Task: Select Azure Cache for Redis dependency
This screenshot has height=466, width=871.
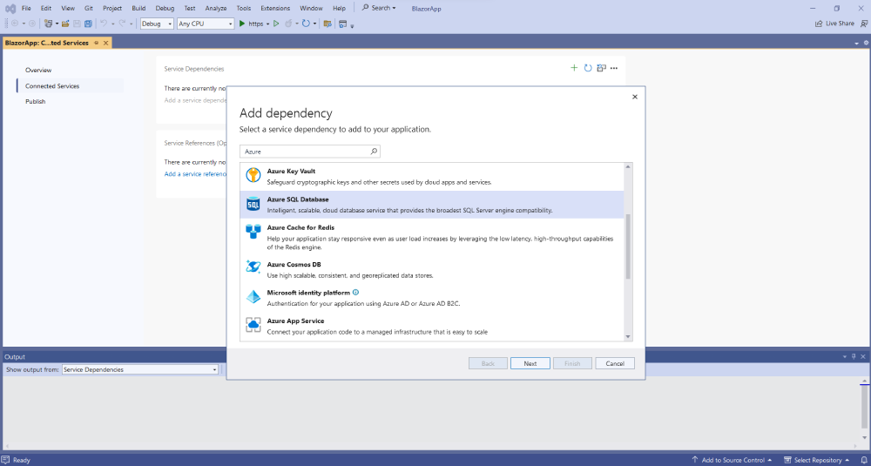Action: pos(432,237)
